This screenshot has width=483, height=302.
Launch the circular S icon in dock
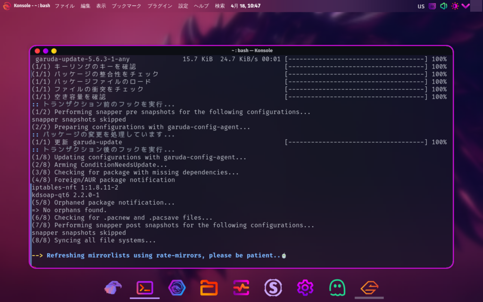click(x=273, y=287)
